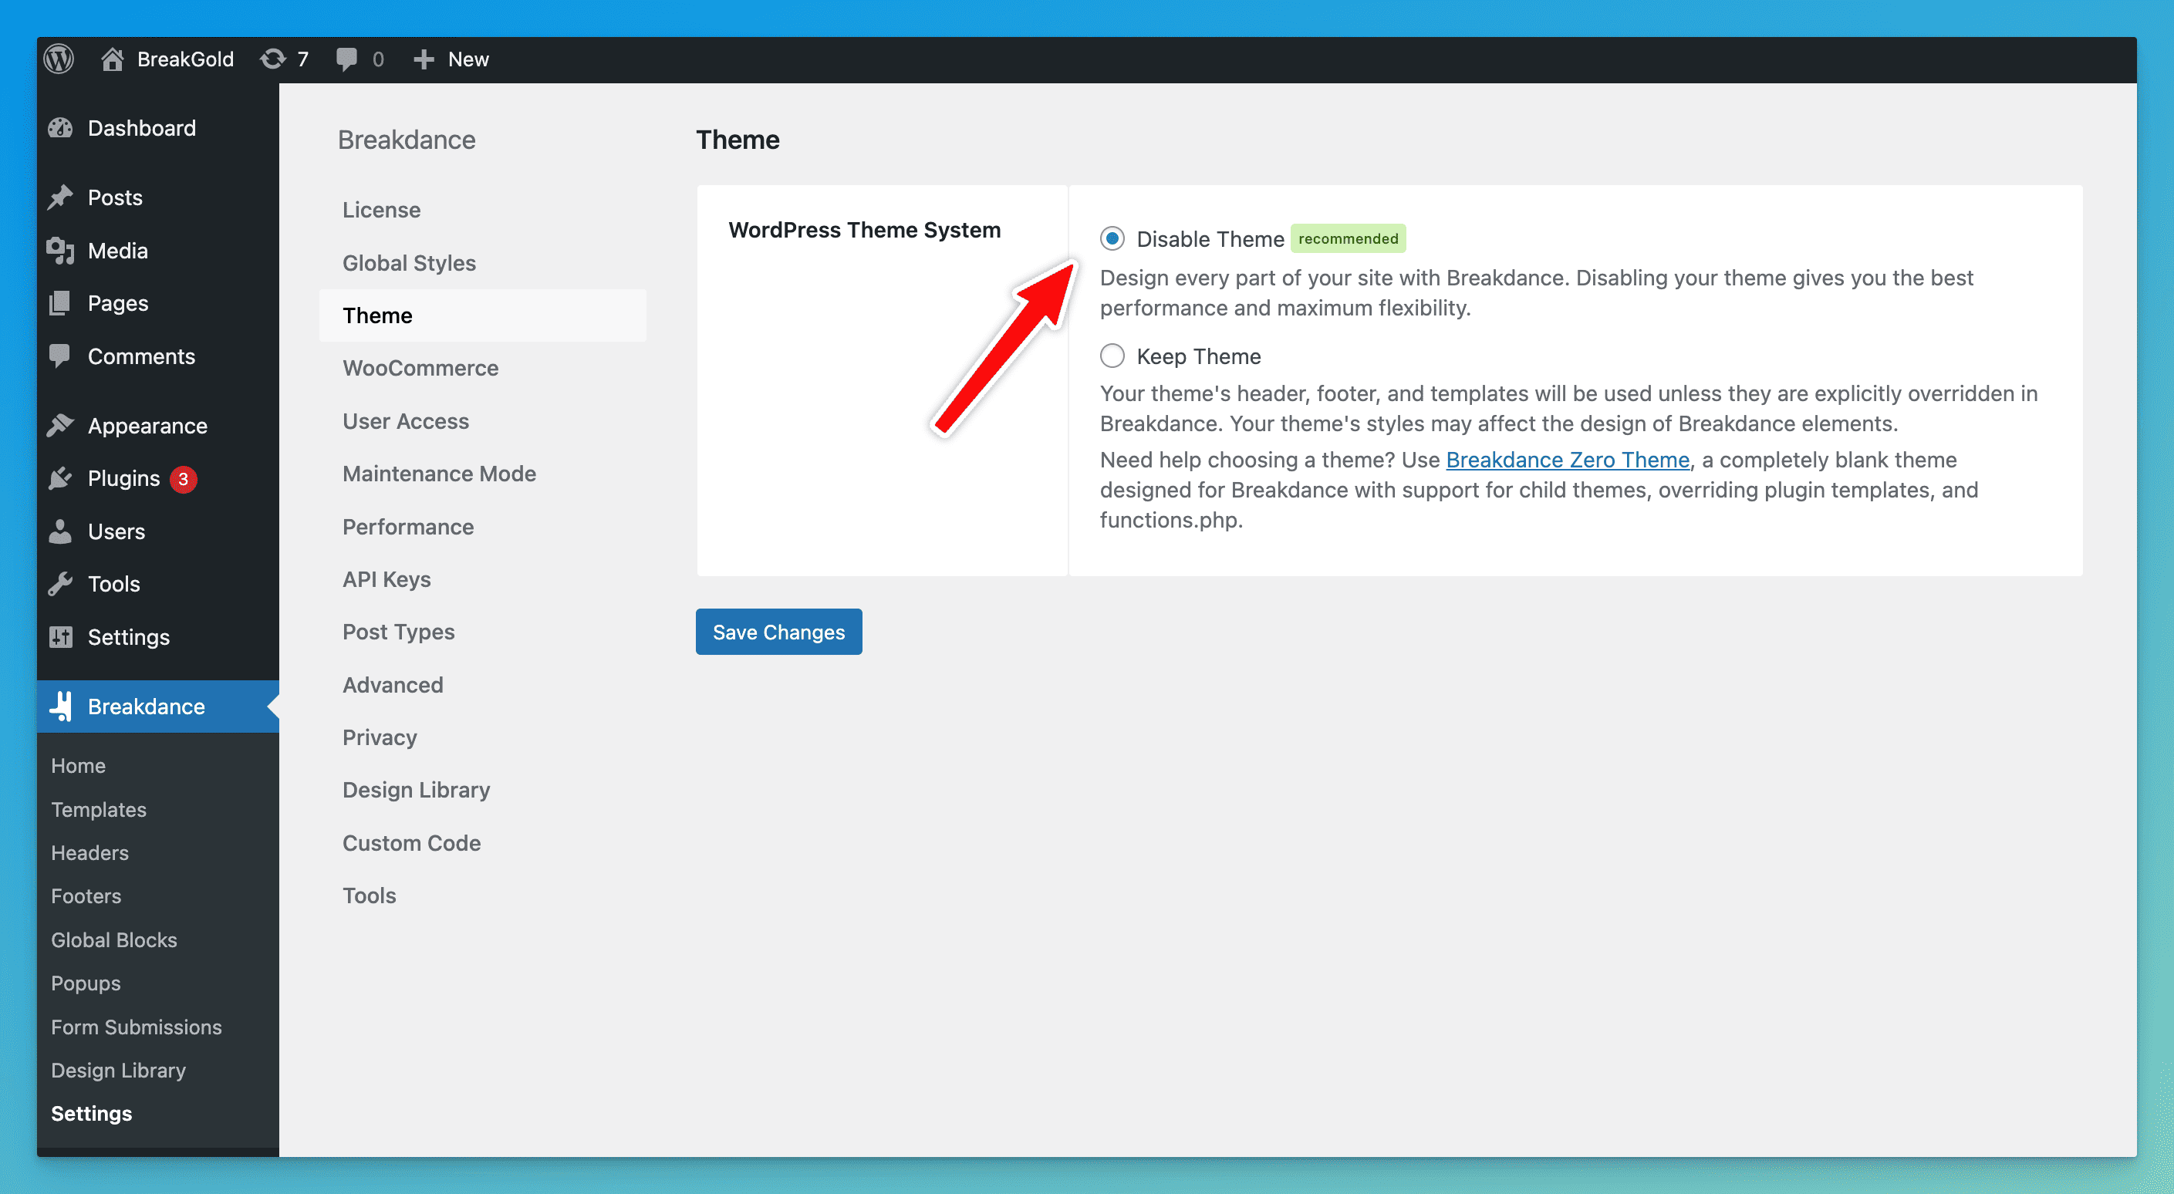
Task: Click the Save Changes button
Action: click(778, 632)
